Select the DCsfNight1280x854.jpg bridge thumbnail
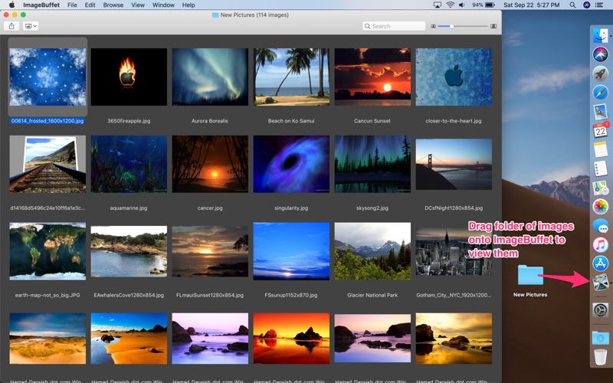 [454, 164]
